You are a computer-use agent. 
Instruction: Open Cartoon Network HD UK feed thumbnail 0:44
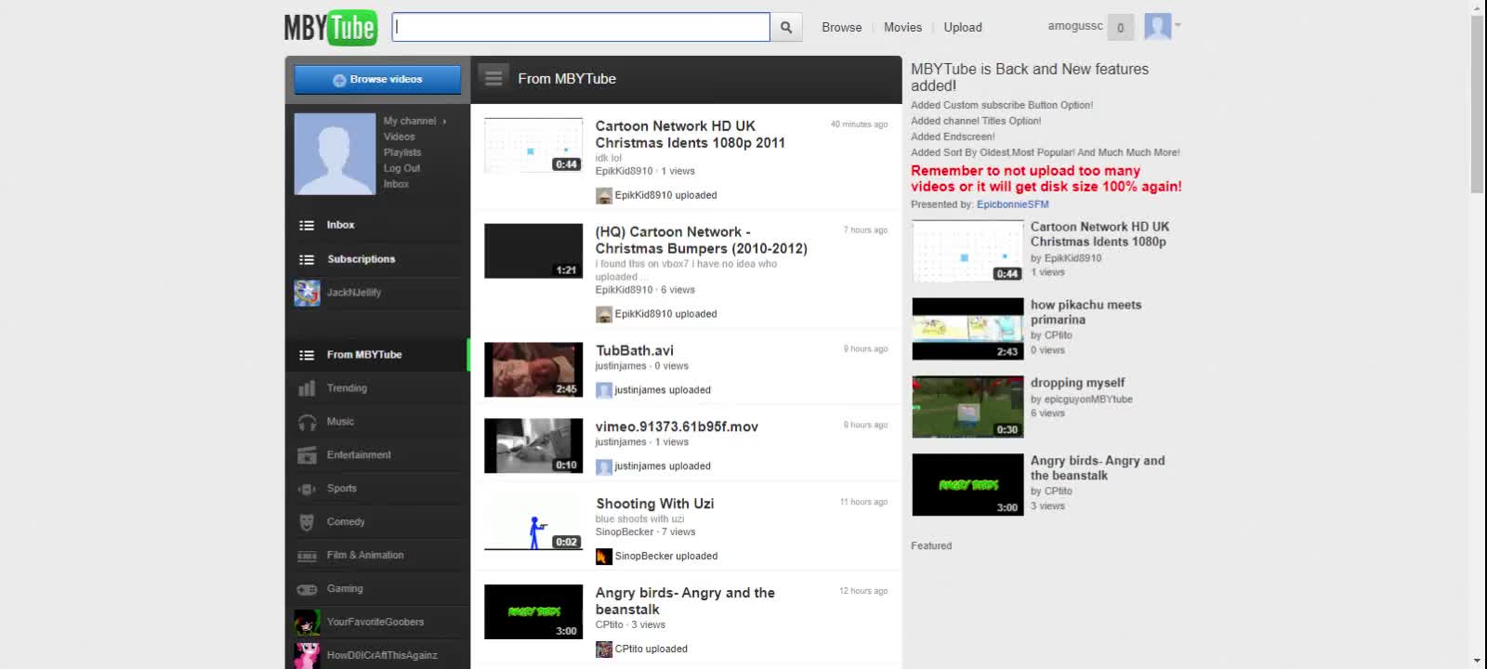533,145
